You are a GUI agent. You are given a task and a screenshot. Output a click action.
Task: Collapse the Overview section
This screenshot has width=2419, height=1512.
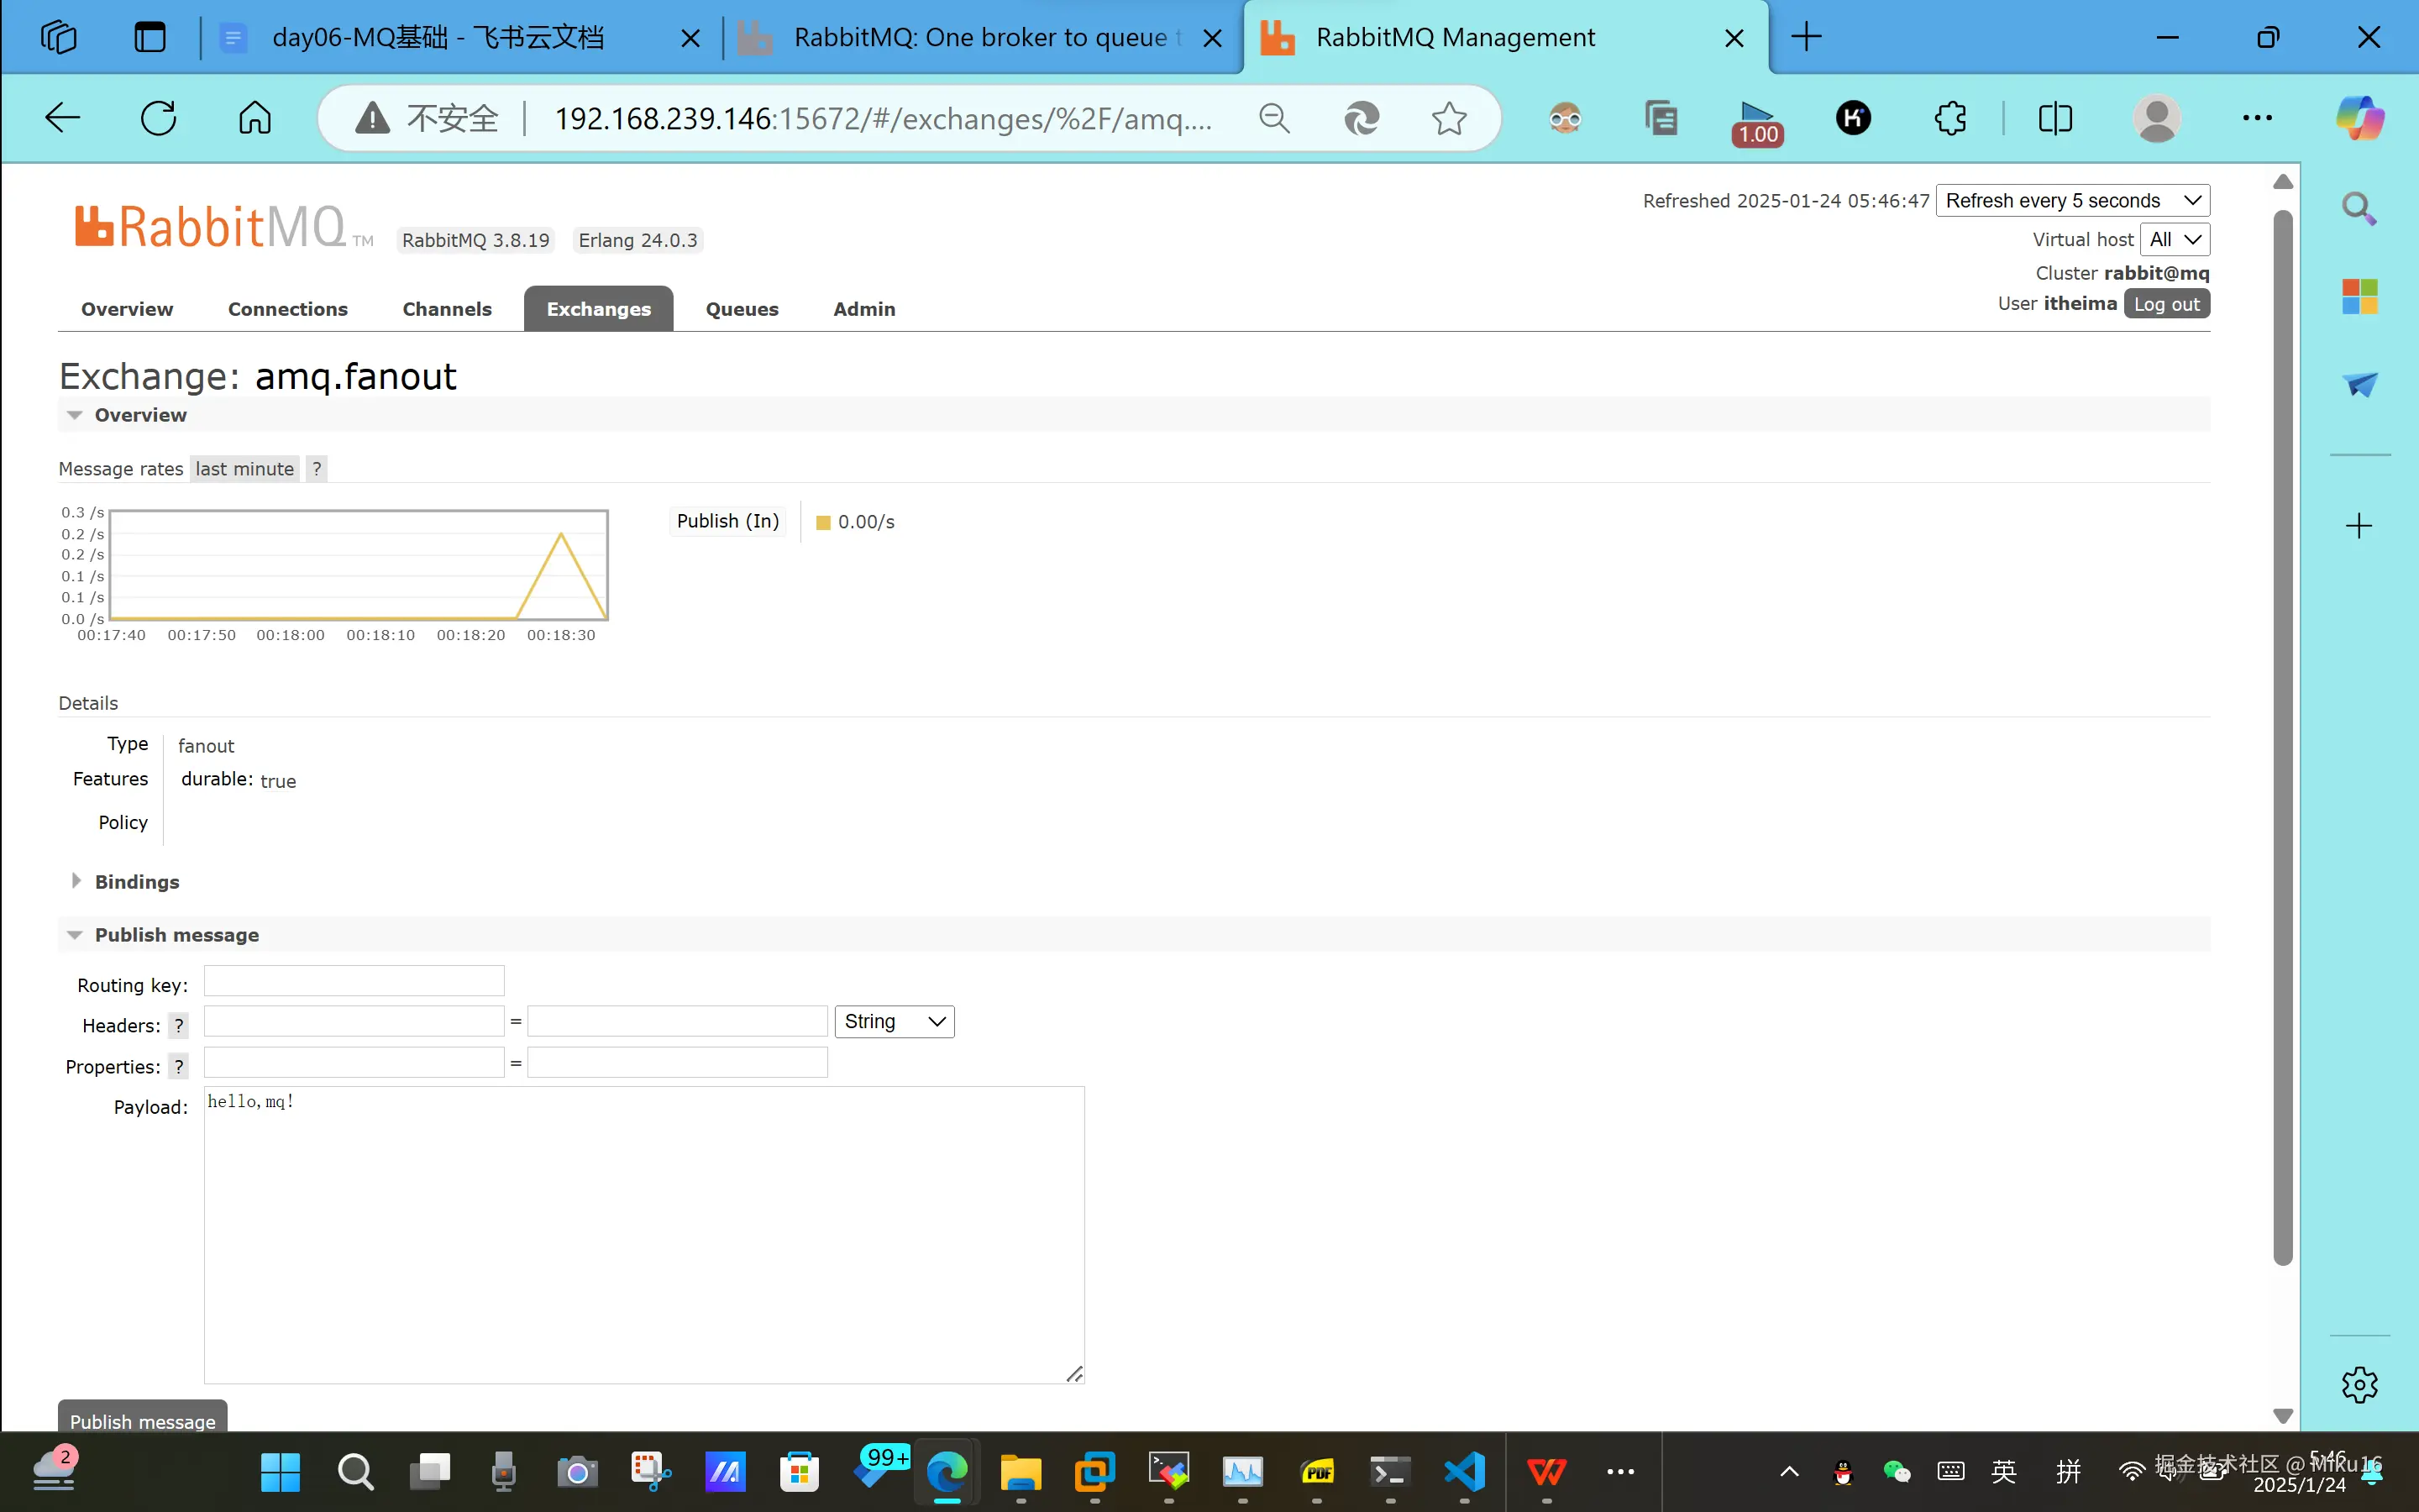point(140,415)
